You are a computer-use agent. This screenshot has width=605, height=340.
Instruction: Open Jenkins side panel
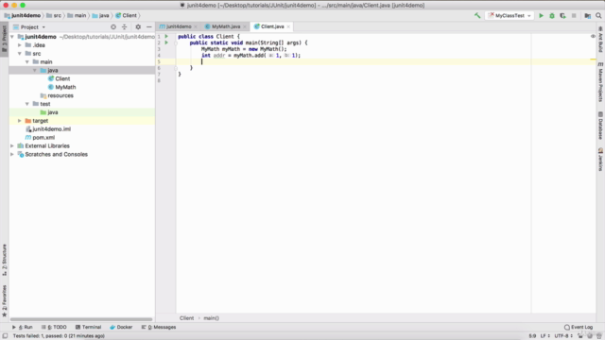coord(600,160)
